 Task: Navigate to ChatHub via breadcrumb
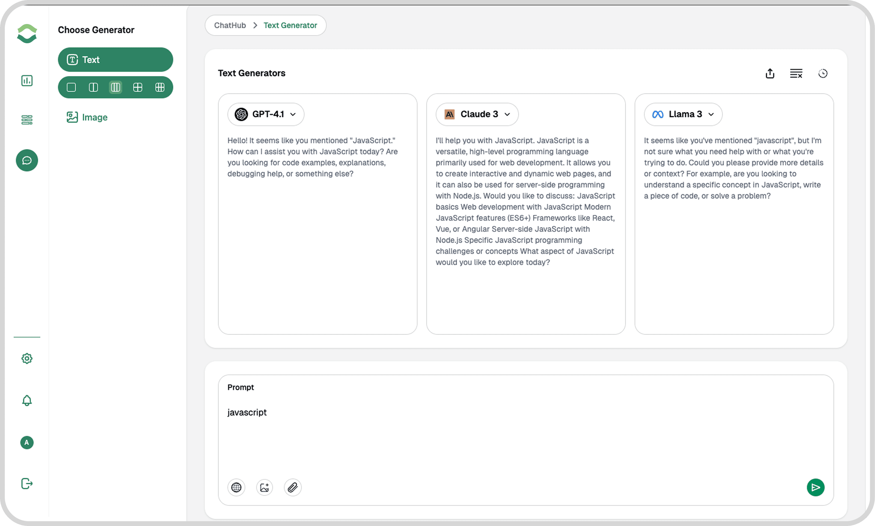click(x=230, y=25)
